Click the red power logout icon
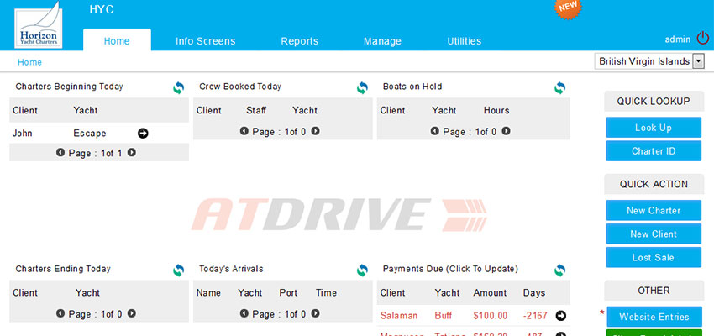 click(703, 39)
